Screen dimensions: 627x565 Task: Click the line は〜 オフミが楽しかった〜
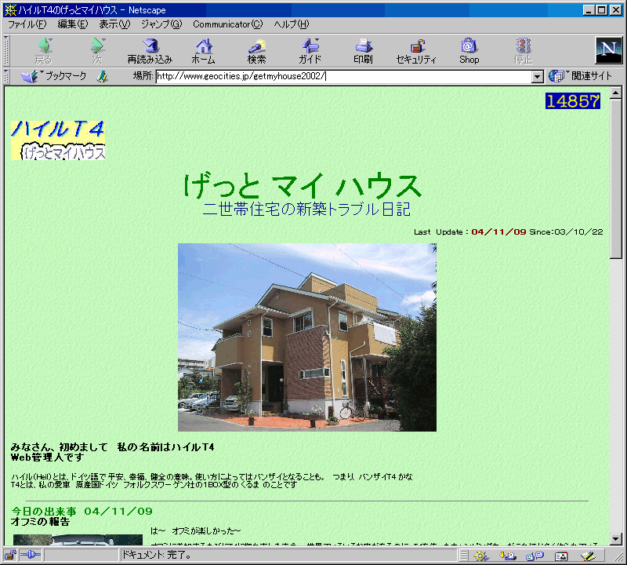coord(195,531)
